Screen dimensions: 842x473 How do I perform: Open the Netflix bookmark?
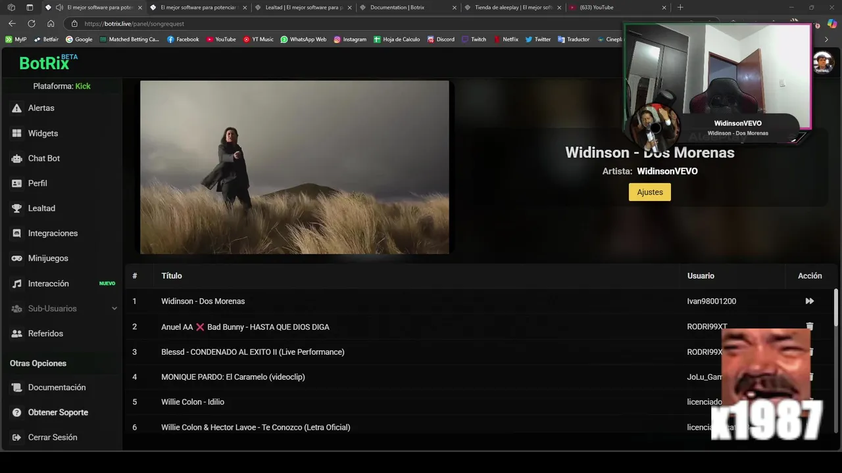(506, 39)
